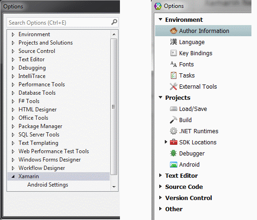Expand the Environment node in Visual Studio Options
This screenshot has width=257, height=220.
click(13, 34)
